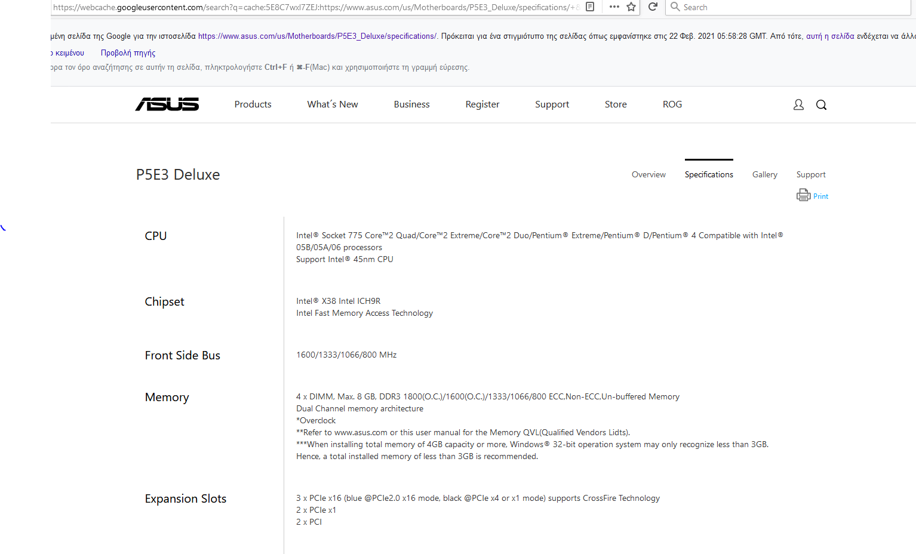Click the Chipset specification heading
The height and width of the screenshot is (554, 916).
coord(164,301)
